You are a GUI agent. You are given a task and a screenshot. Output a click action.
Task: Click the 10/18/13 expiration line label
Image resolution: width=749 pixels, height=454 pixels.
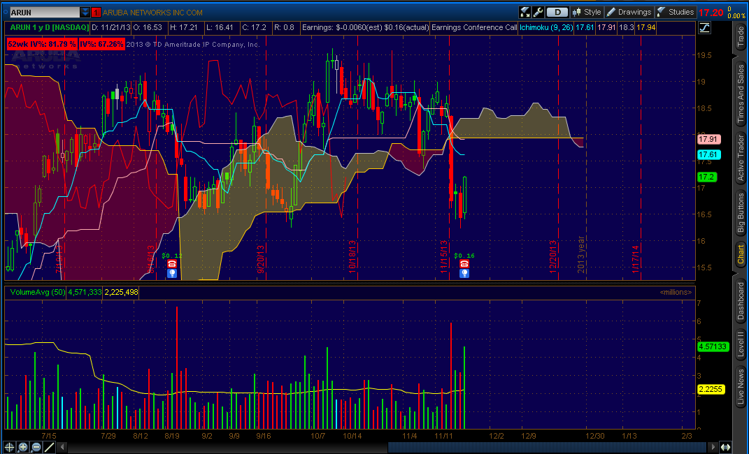click(352, 256)
